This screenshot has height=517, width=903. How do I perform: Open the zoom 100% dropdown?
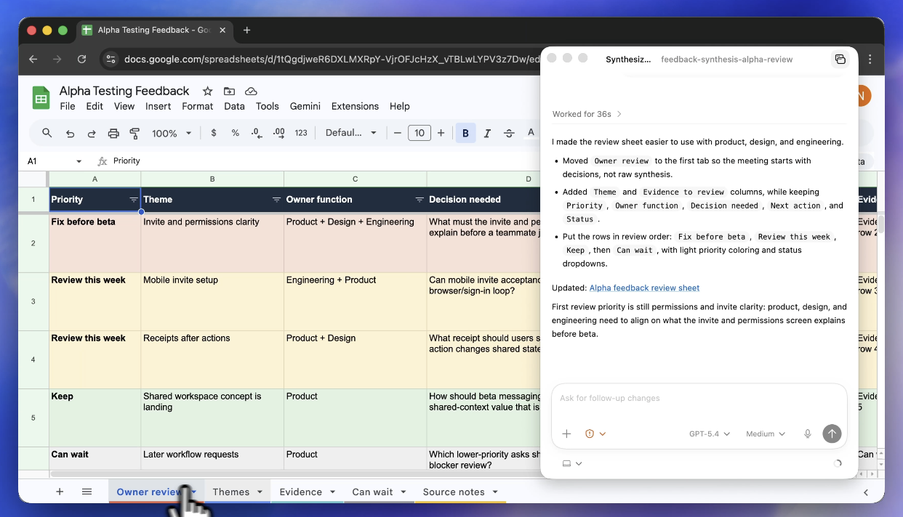click(172, 133)
